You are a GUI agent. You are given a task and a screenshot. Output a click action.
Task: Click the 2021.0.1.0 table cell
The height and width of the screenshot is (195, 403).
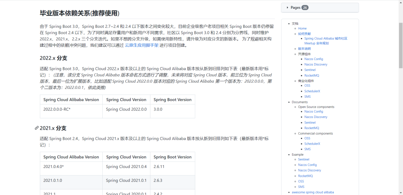coord(71,182)
